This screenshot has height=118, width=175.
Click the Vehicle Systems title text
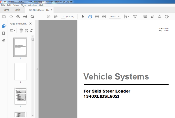tap(116, 76)
